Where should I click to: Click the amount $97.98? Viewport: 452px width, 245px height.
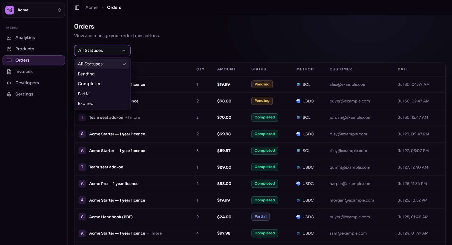tap(224, 233)
